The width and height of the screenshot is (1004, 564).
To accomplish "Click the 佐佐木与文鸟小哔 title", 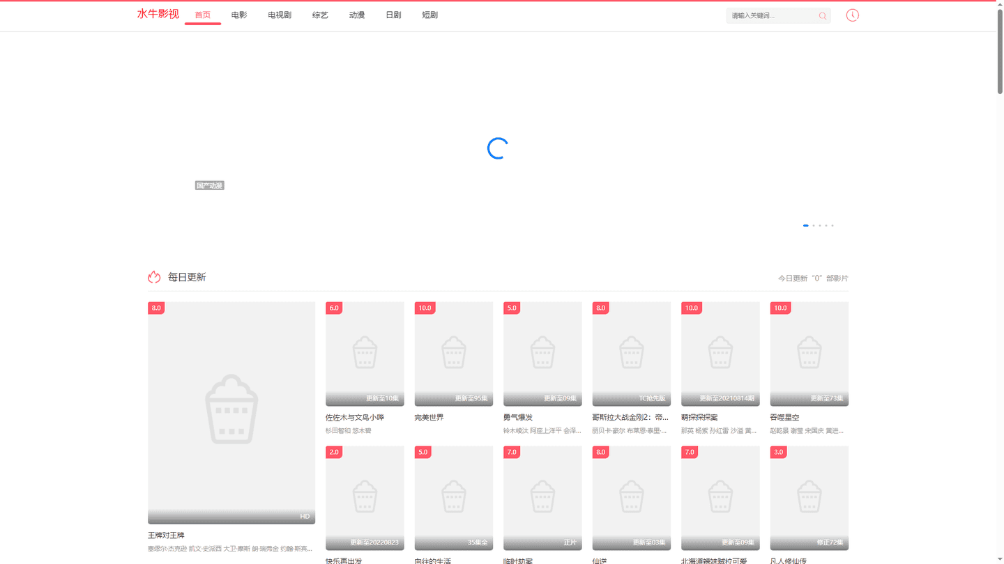I will click(355, 418).
